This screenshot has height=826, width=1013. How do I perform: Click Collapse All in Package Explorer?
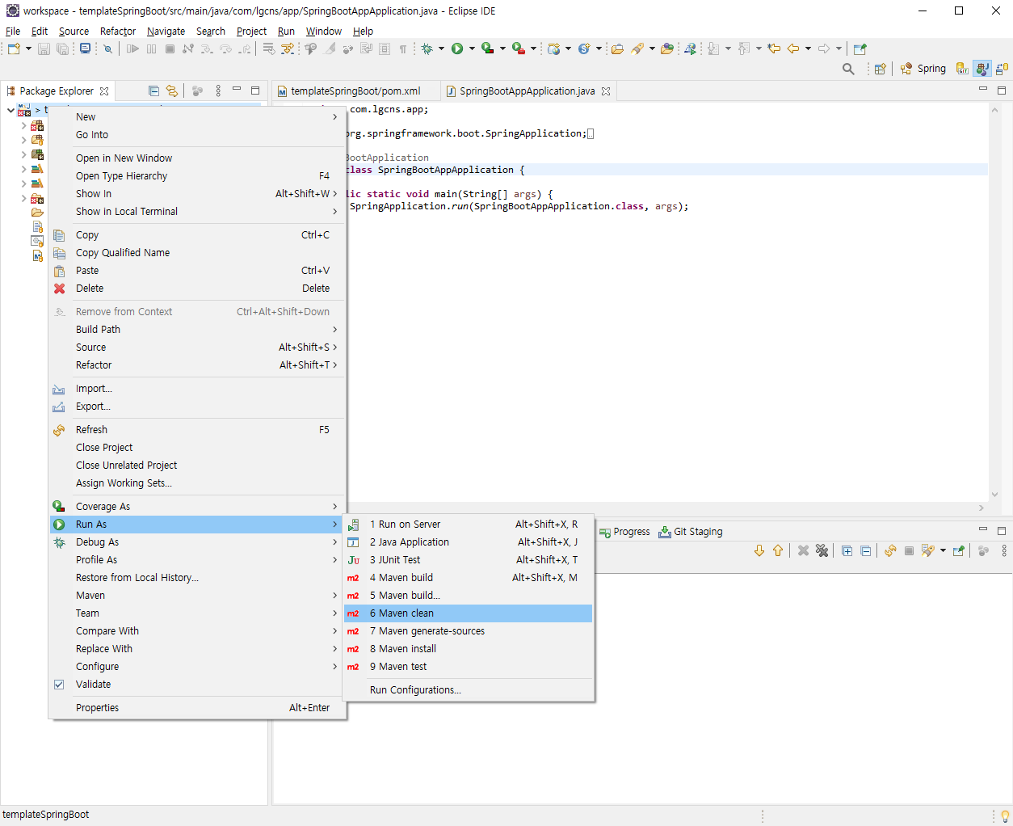(x=153, y=91)
